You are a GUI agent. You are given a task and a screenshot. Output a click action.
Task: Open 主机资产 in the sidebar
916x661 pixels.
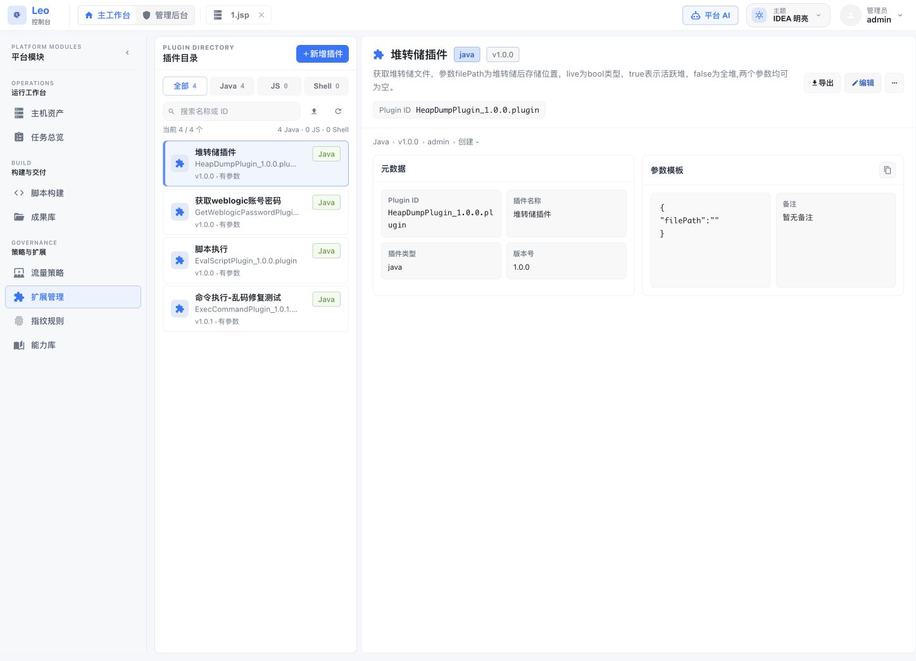[73, 113]
